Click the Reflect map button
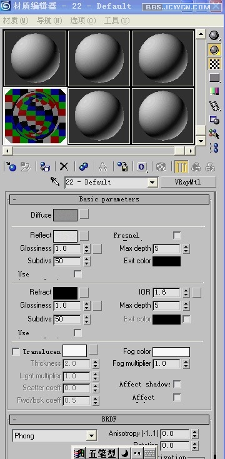The width and height of the screenshot is (225, 459). click(84, 235)
